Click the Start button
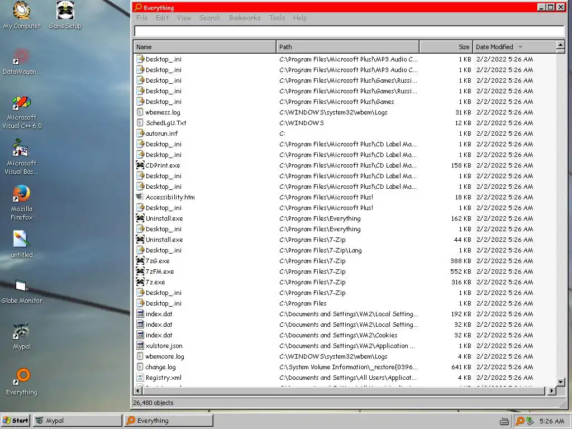 (x=16, y=421)
